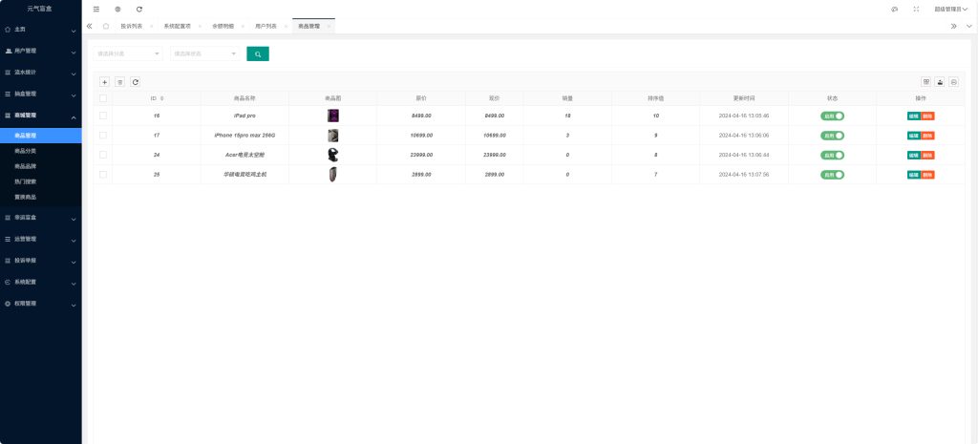Click the green search button
978x444 pixels.
tap(258, 53)
